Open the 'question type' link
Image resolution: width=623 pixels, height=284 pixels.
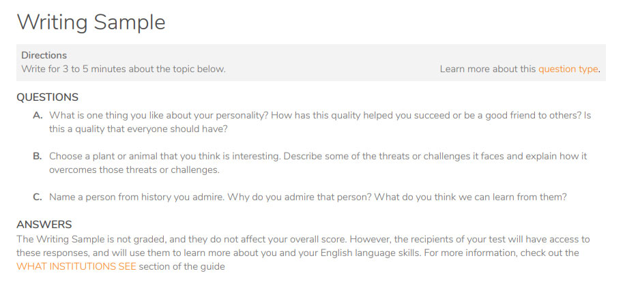(x=568, y=69)
